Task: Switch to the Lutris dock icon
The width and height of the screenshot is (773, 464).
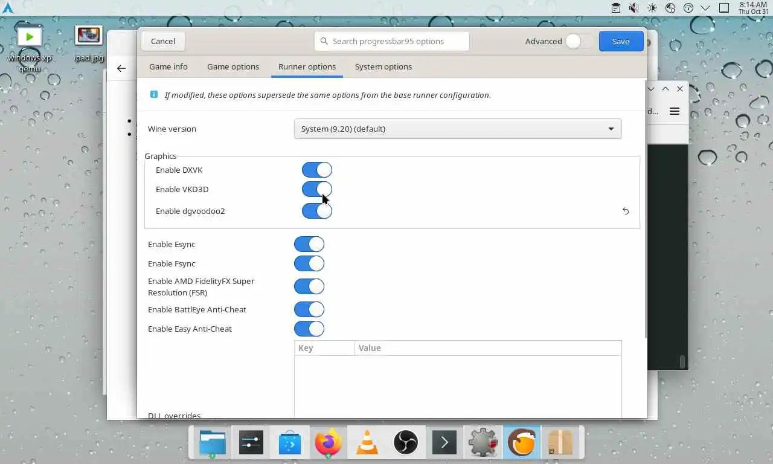Action: click(x=522, y=443)
